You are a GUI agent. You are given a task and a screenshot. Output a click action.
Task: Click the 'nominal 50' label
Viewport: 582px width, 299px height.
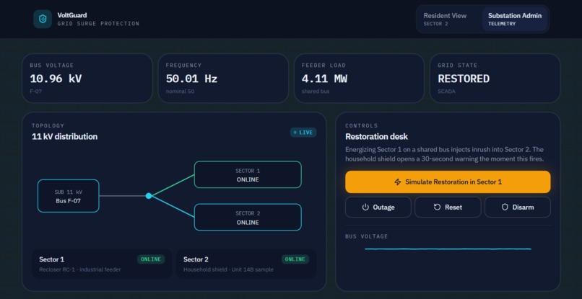(x=180, y=92)
